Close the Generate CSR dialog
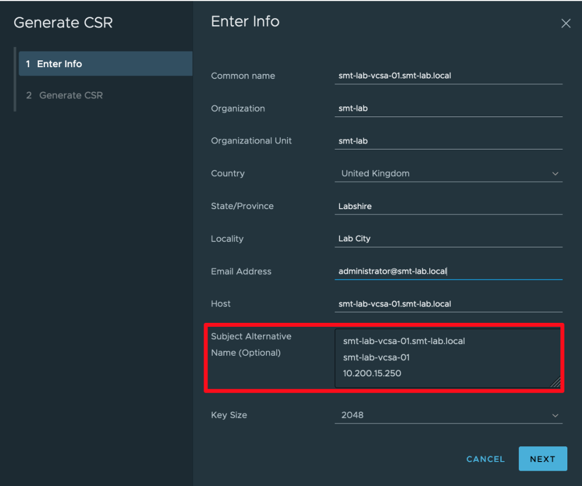Screen dimensions: 582x486 pyautogui.click(x=566, y=23)
